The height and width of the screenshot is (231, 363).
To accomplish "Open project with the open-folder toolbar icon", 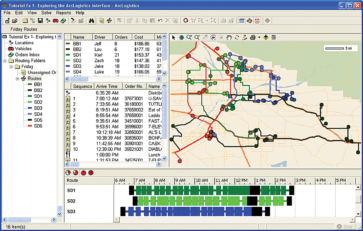I will (15, 21).
